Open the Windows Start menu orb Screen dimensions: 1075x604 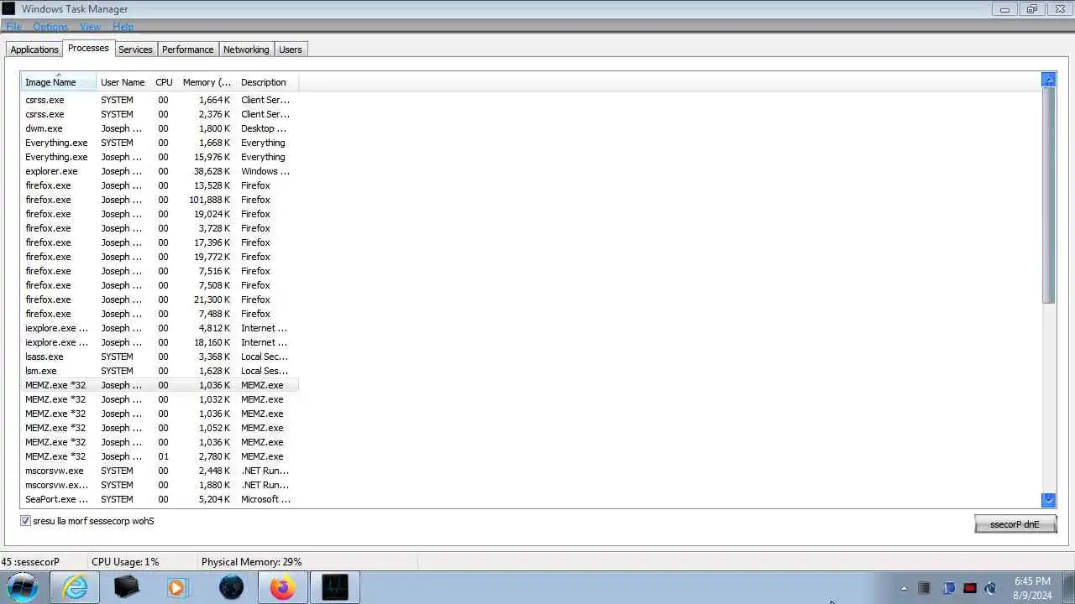click(23, 586)
